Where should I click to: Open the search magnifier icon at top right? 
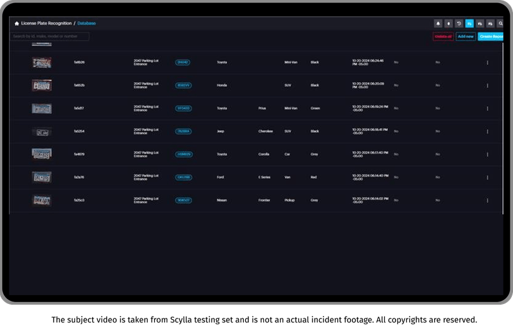(500, 23)
